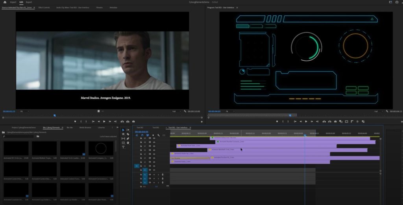Image resolution: width=403 pixels, height=205 pixels.
Task: Mute audio track A1
Action: (154, 175)
